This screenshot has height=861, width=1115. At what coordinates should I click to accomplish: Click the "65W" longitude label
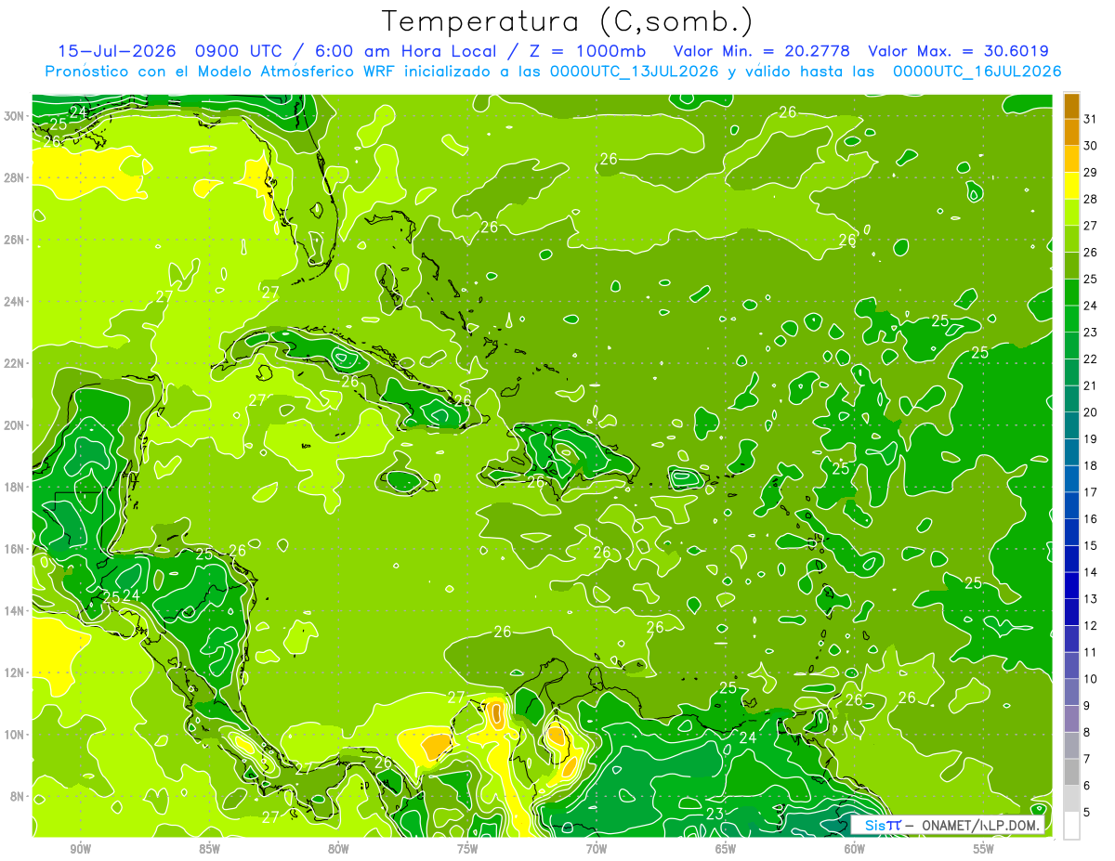pos(726,849)
